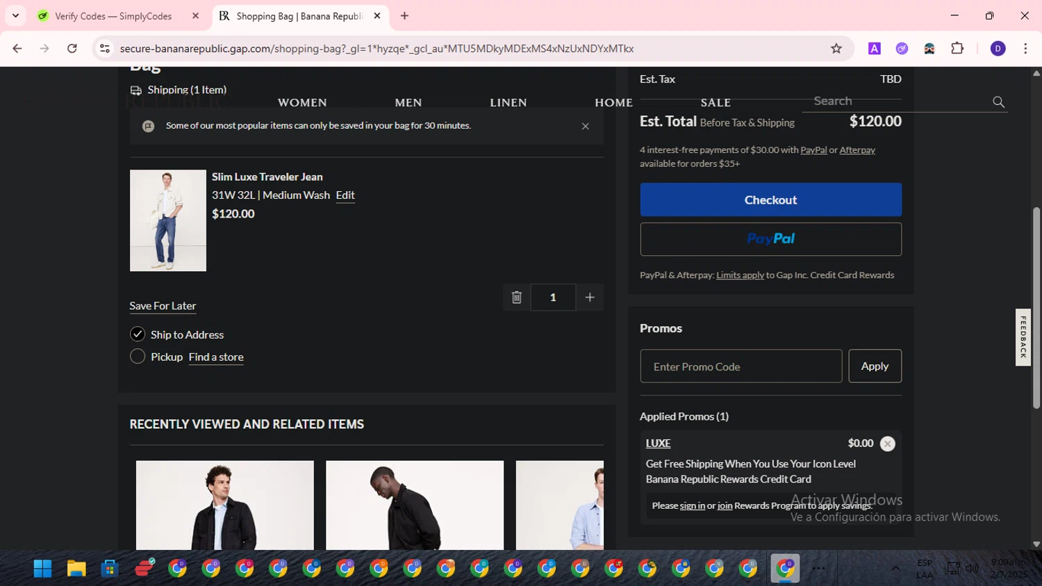Open the MEN navigation menu
The height and width of the screenshot is (586, 1042).
pyautogui.click(x=408, y=102)
